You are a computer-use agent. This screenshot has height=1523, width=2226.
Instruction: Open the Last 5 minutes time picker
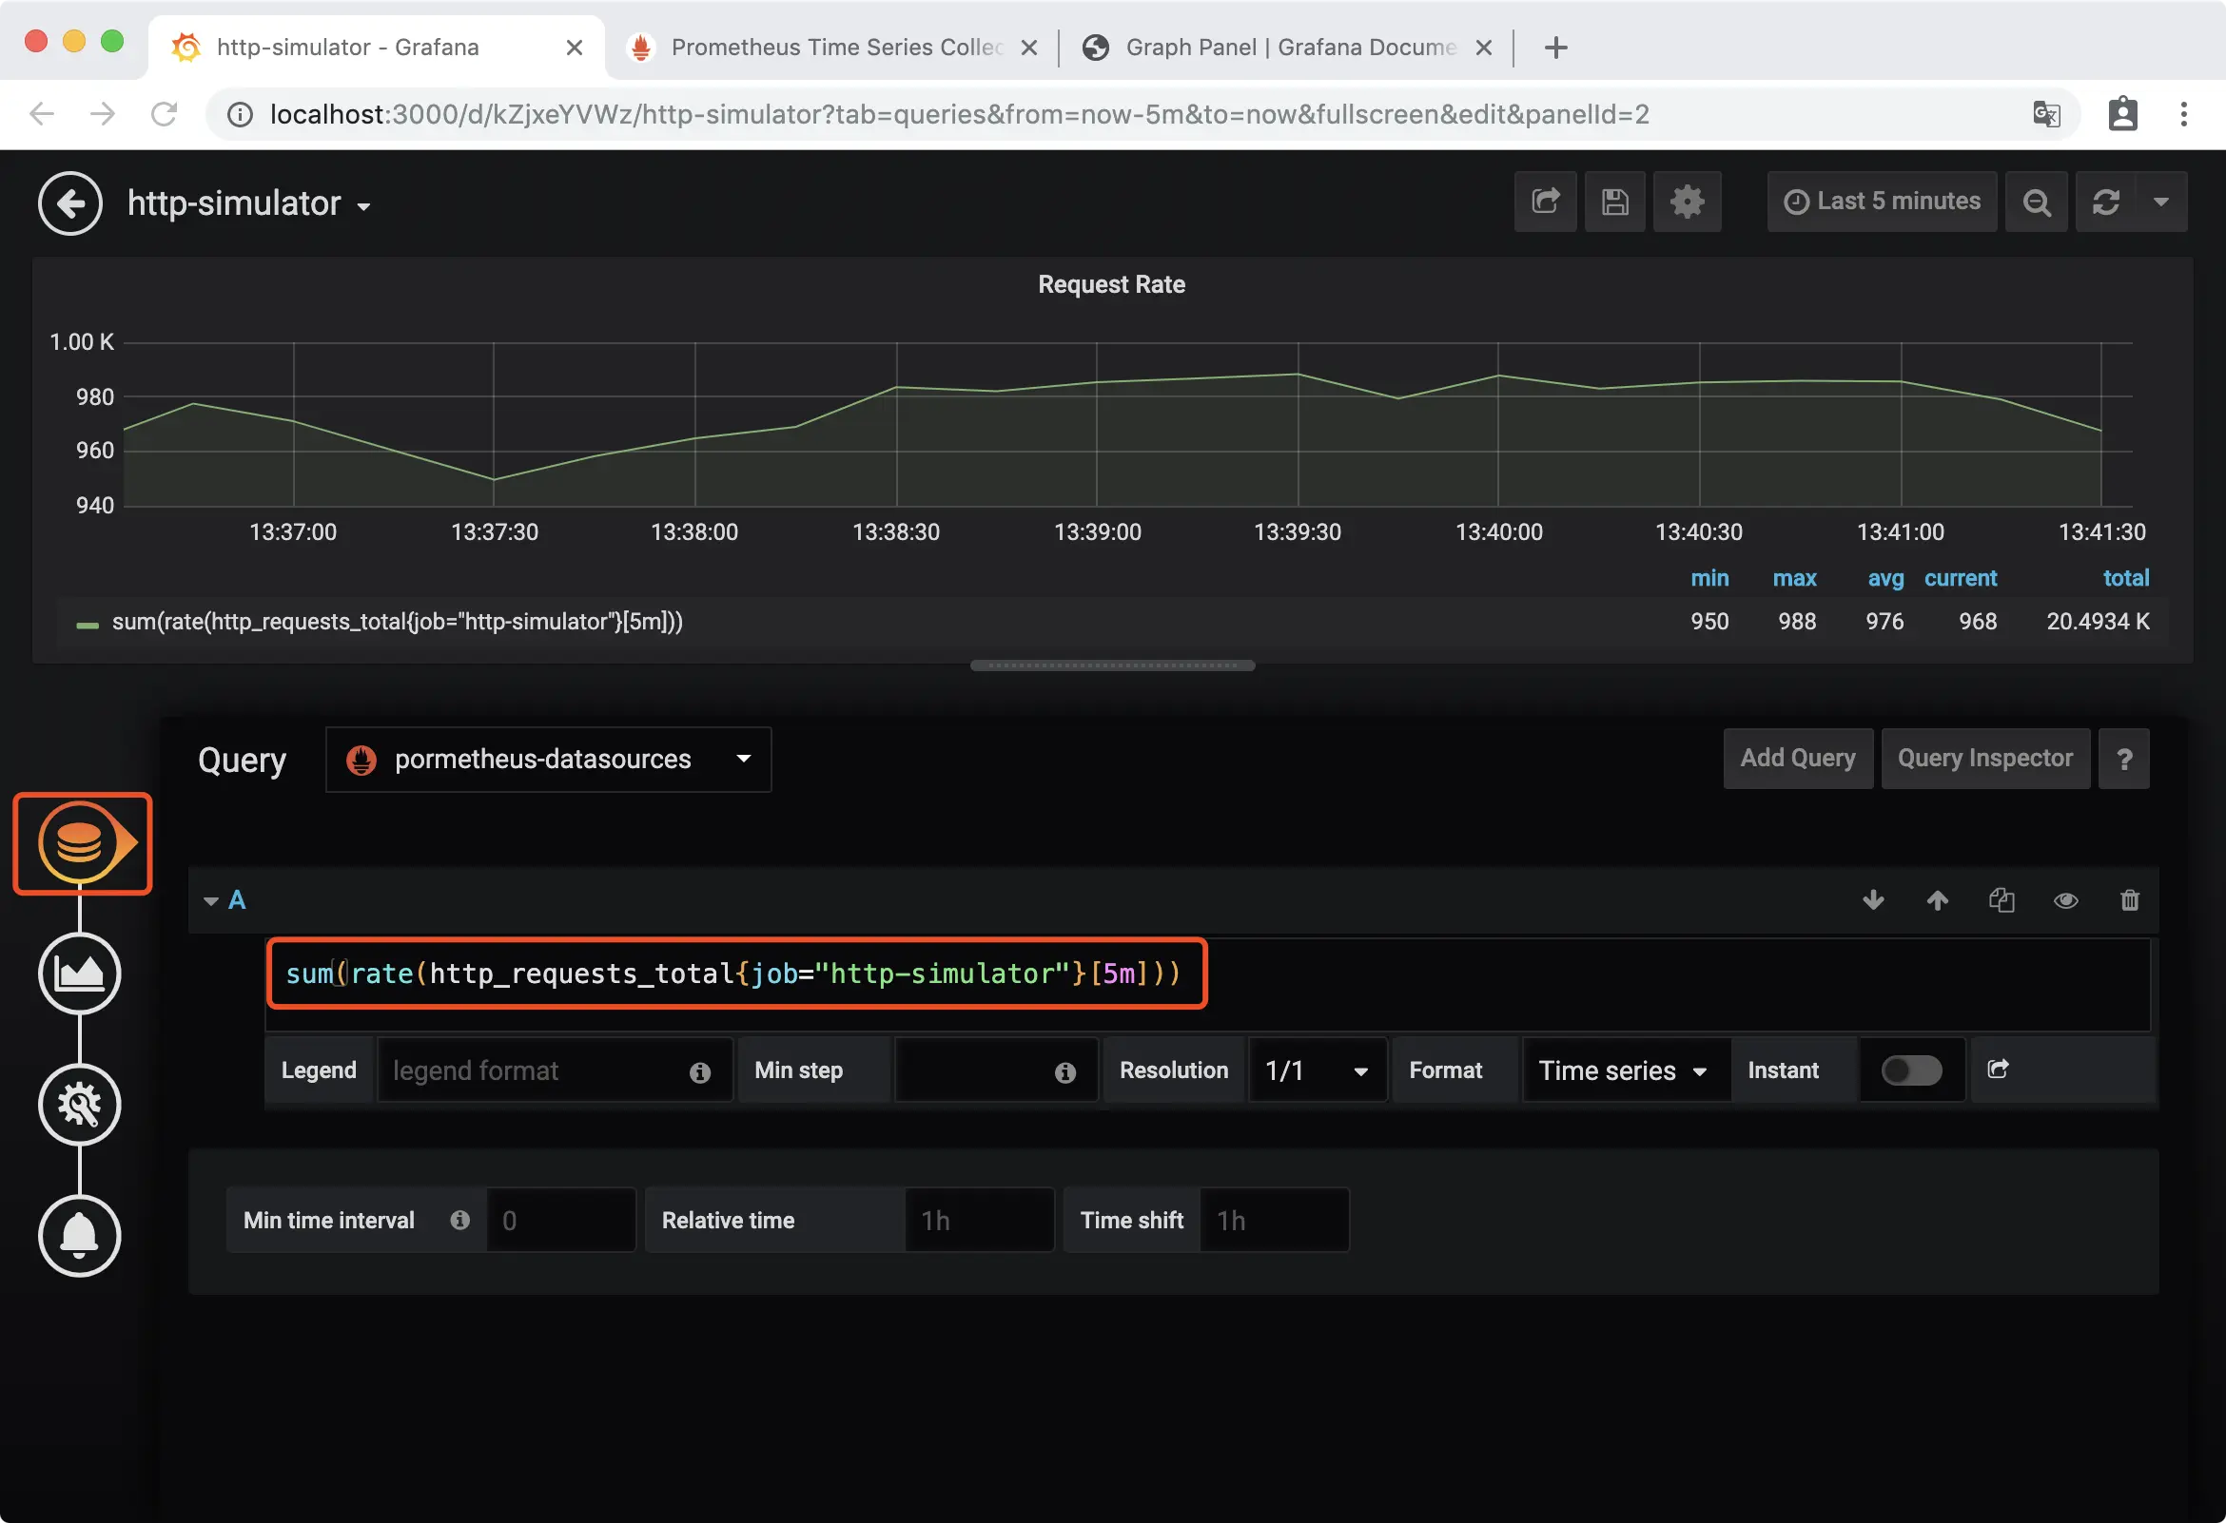coord(1882,202)
